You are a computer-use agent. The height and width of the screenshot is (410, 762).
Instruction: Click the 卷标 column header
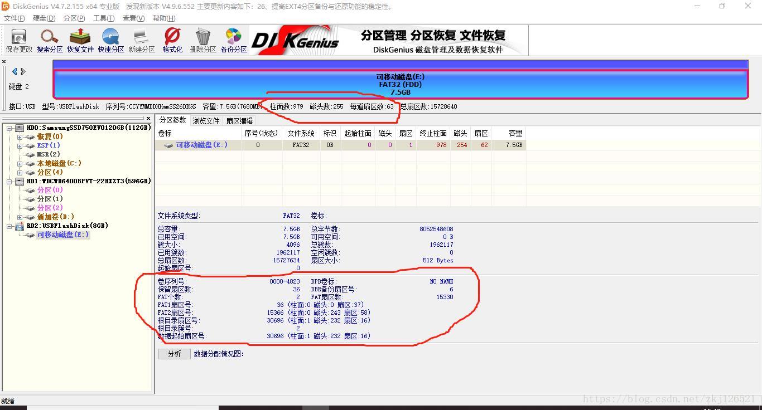[x=198, y=133]
